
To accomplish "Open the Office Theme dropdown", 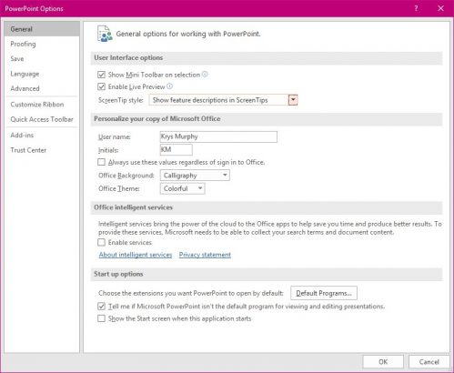I will tap(182, 188).
